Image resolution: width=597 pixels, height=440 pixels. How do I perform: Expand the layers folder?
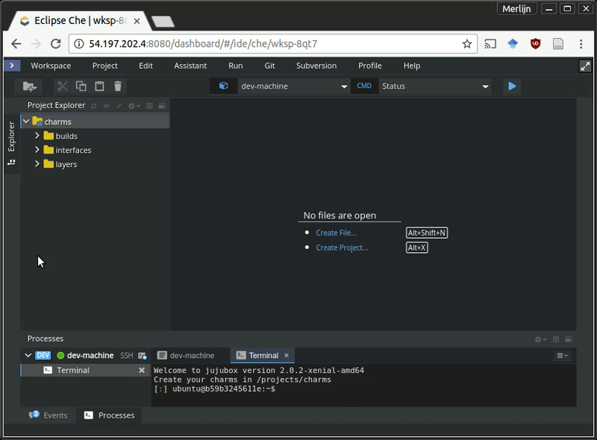[37, 163]
